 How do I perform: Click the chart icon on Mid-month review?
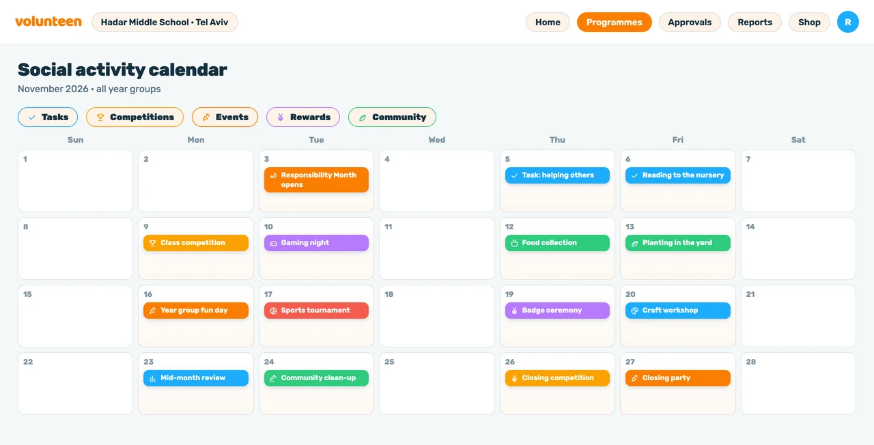point(153,378)
